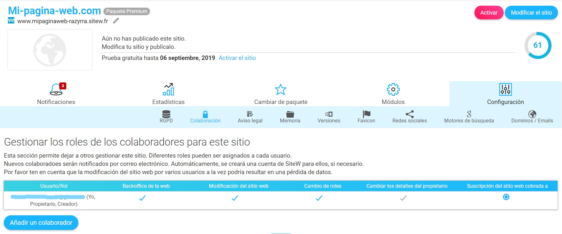This screenshot has width=562, height=234.
Task: Click the Versiones icon
Action: click(329, 114)
